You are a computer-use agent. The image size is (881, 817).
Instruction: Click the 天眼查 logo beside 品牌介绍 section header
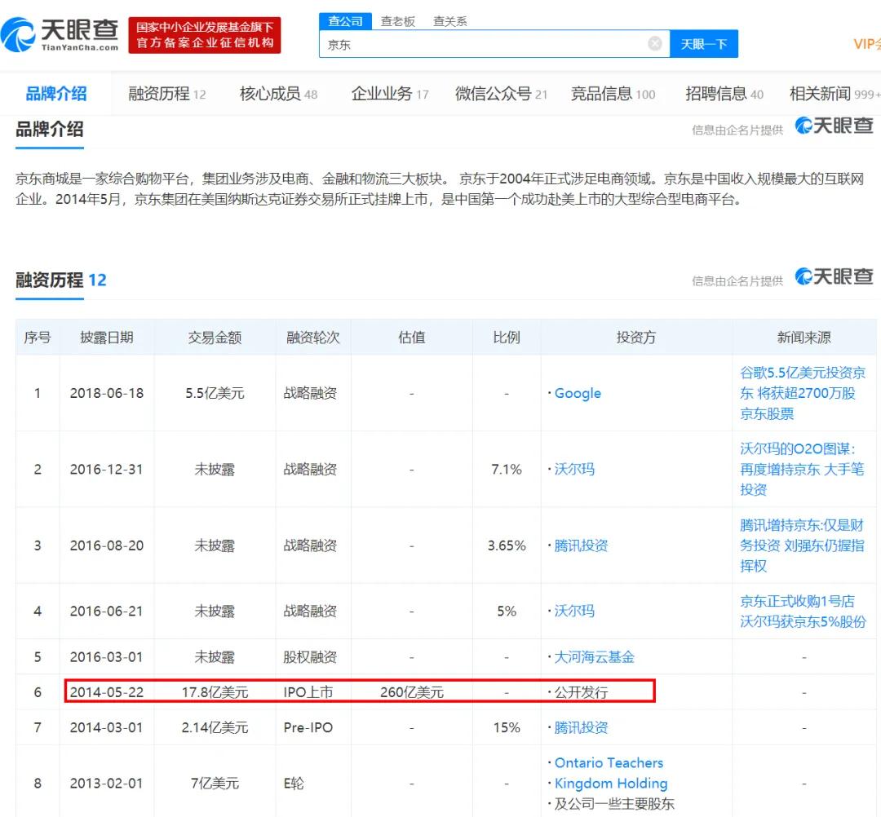coord(834,126)
